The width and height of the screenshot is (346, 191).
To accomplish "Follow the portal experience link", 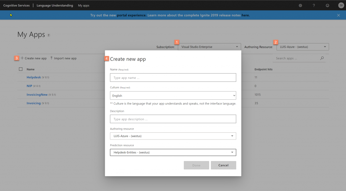I will (x=131, y=15).
